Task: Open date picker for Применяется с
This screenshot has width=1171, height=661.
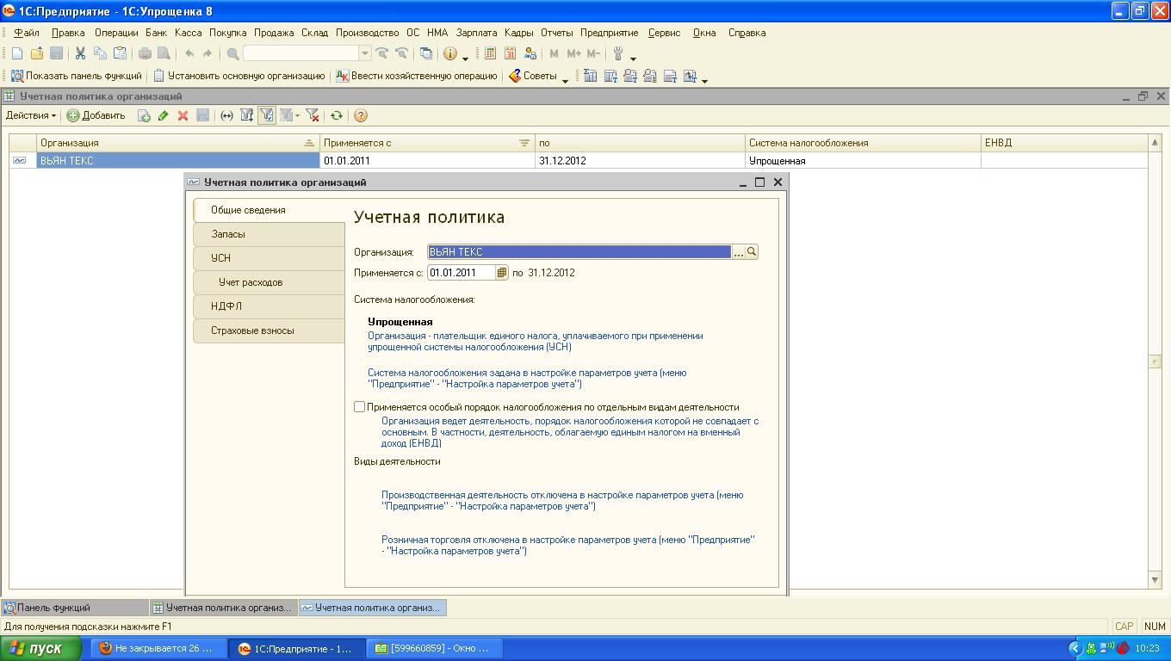Action: (x=503, y=273)
